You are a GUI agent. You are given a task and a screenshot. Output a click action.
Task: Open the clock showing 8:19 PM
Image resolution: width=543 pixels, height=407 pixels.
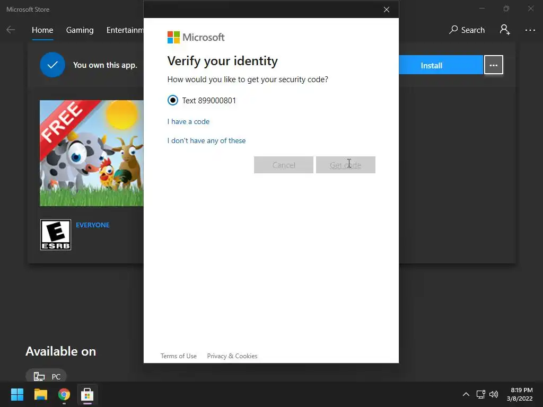coord(520,394)
